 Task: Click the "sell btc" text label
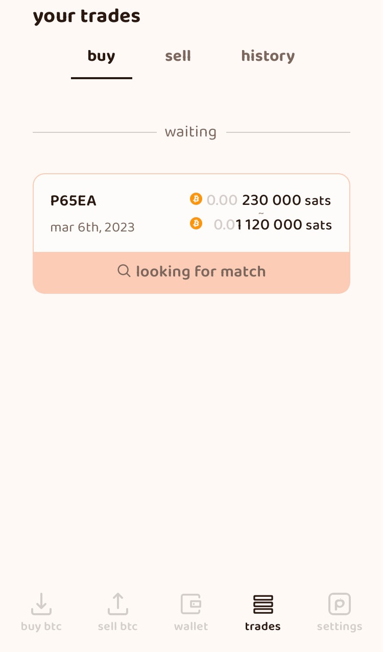pos(117,626)
